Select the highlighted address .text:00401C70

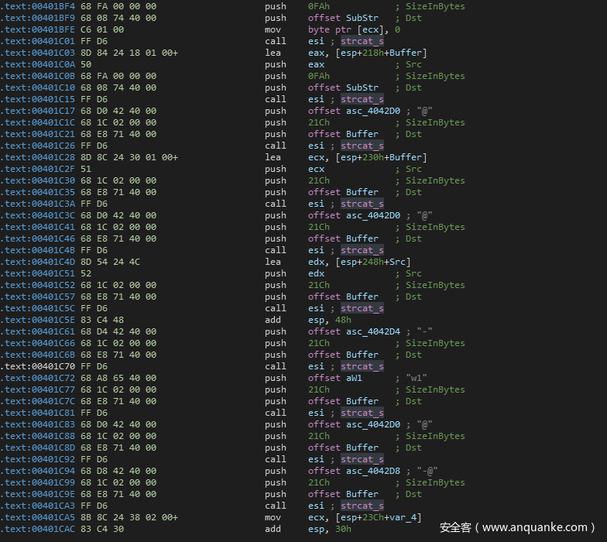click(x=37, y=366)
